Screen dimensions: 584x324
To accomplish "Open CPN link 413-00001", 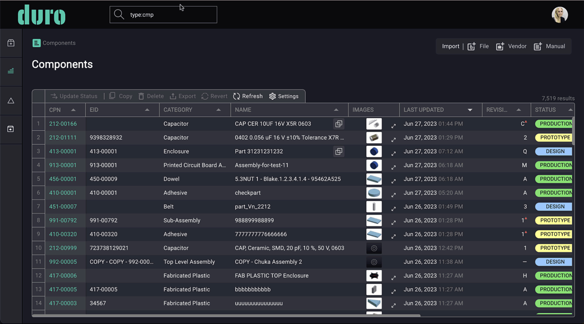I will pos(63,151).
